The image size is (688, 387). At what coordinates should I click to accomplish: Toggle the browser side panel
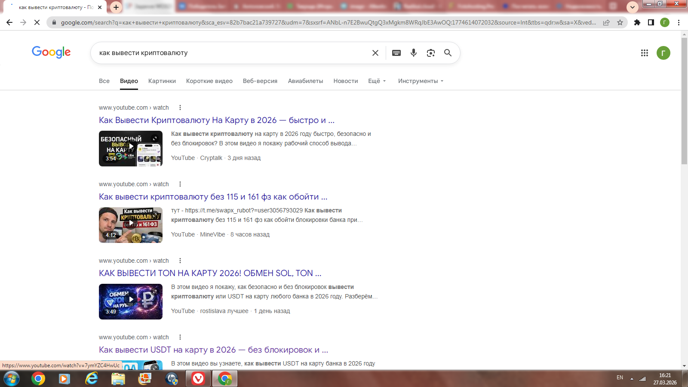pos(651,22)
